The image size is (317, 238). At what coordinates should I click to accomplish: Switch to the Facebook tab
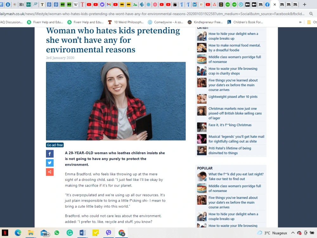click(267, 4)
